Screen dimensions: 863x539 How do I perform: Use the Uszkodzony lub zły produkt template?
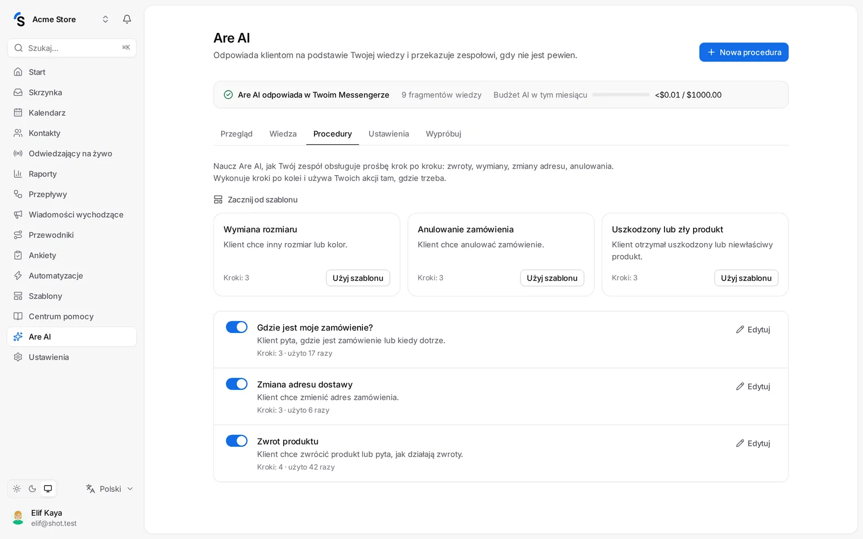point(746,278)
